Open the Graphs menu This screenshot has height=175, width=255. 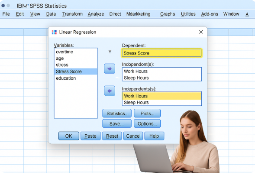point(168,14)
